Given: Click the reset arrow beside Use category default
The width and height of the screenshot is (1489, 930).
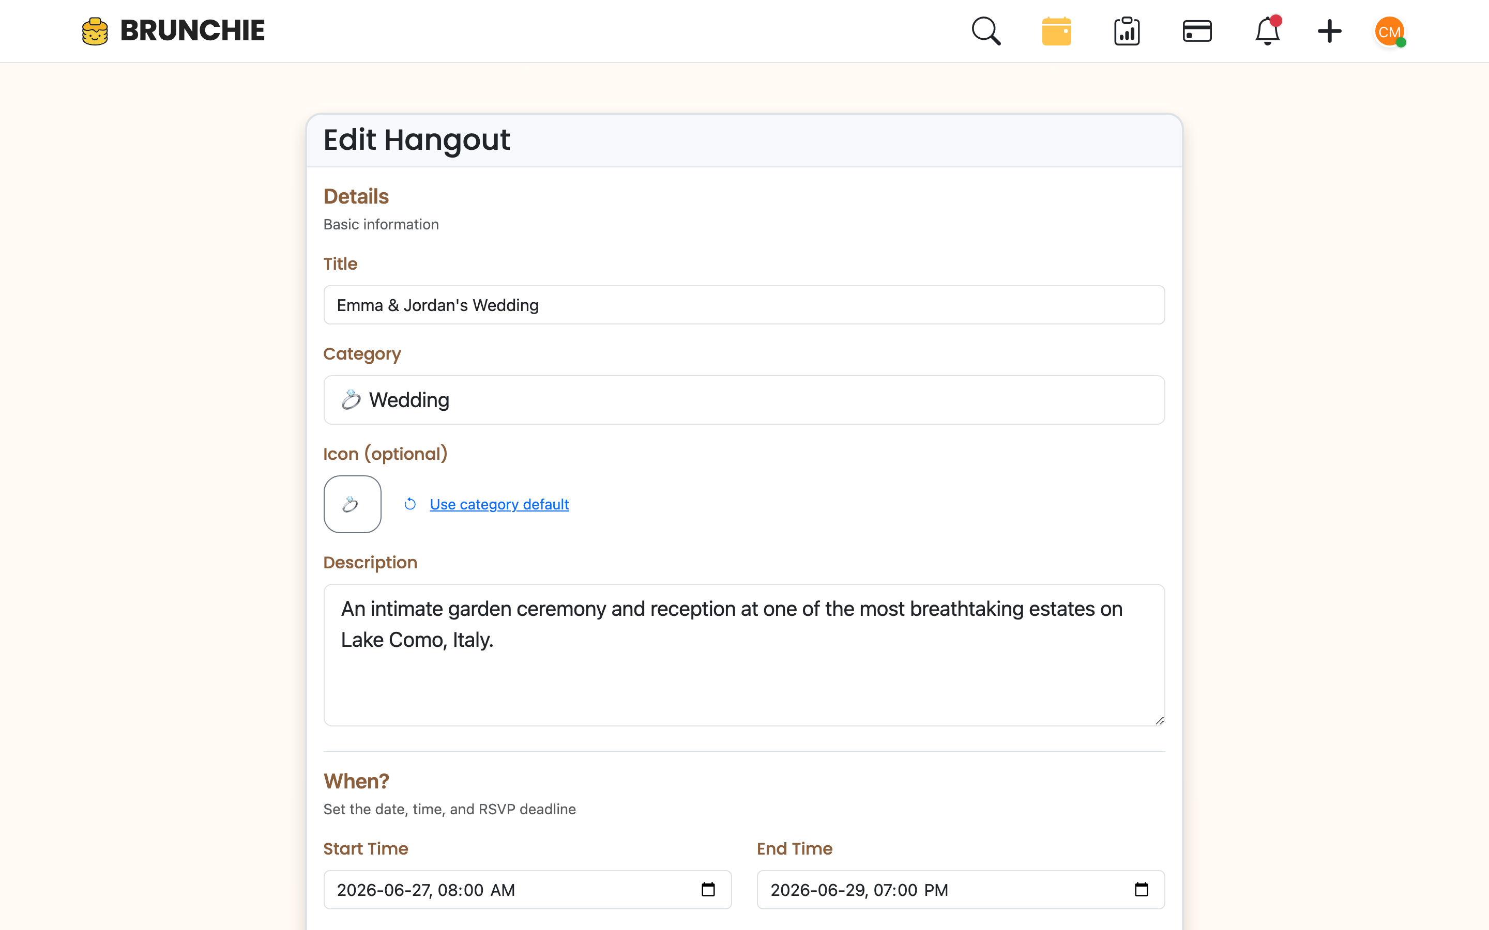Looking at the screenshot, I should pos(410,504).
